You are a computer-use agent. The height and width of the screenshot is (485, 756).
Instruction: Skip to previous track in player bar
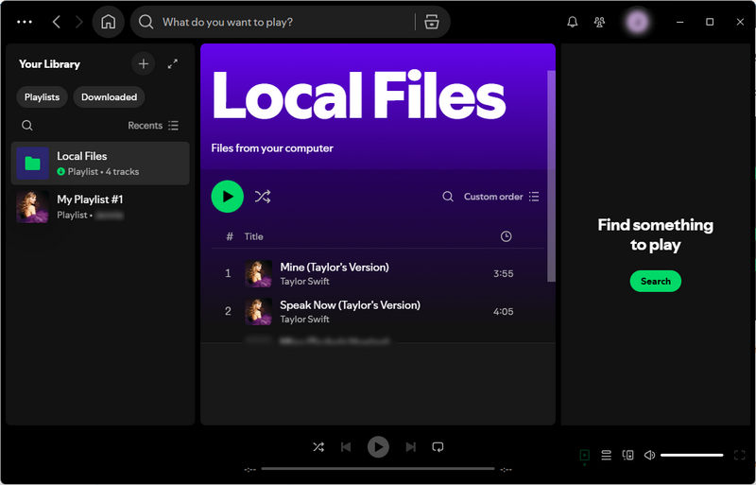tap(346, 447)
